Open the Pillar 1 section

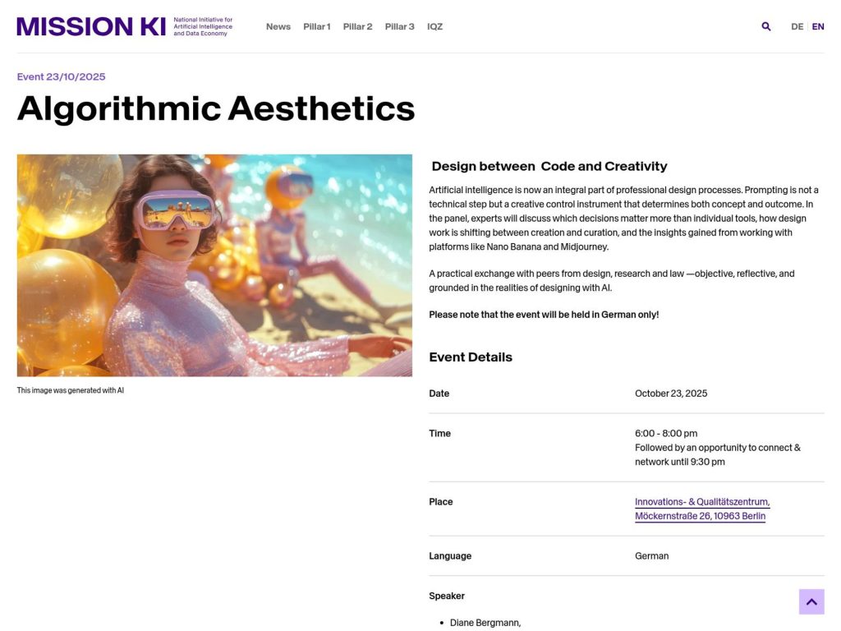[316, 26]
